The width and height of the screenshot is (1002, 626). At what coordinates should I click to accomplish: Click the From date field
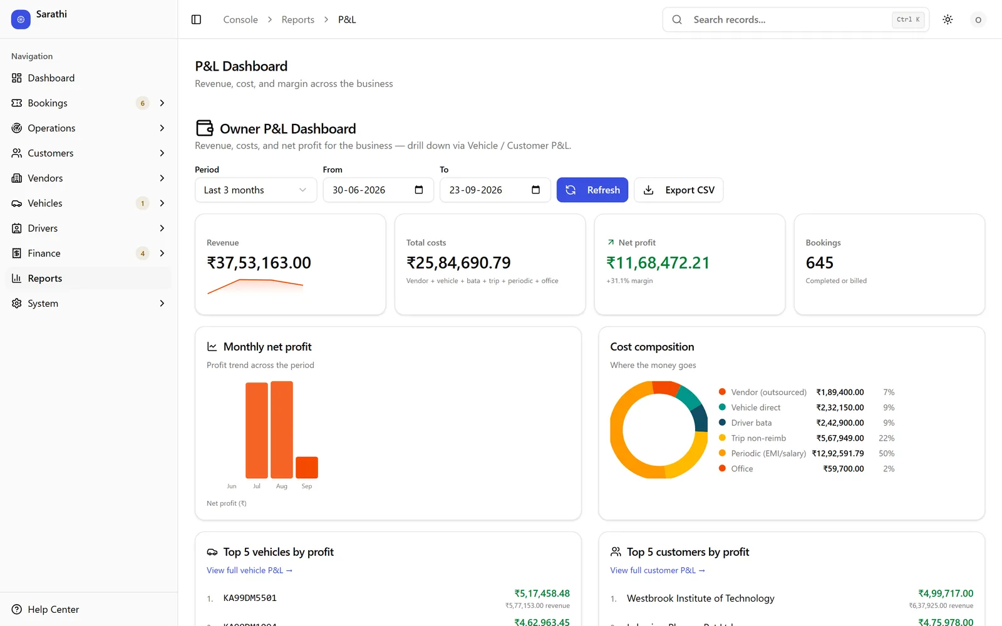point(378,190)
